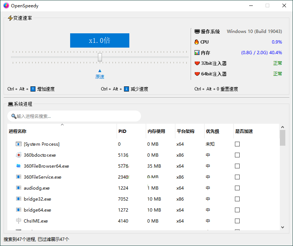293x246 pixels.
Task: Click the shield icon for 32bit注入器
Action: coord(197,63)
